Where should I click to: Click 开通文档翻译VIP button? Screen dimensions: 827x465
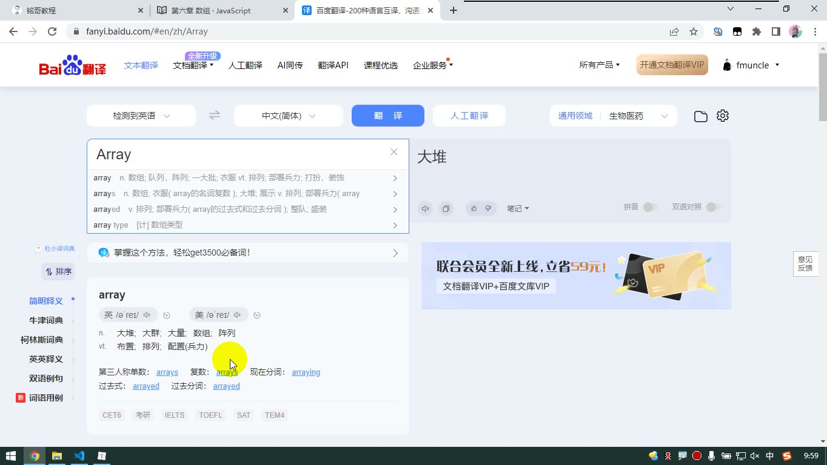pyautogui.click(x=672, y=65)
